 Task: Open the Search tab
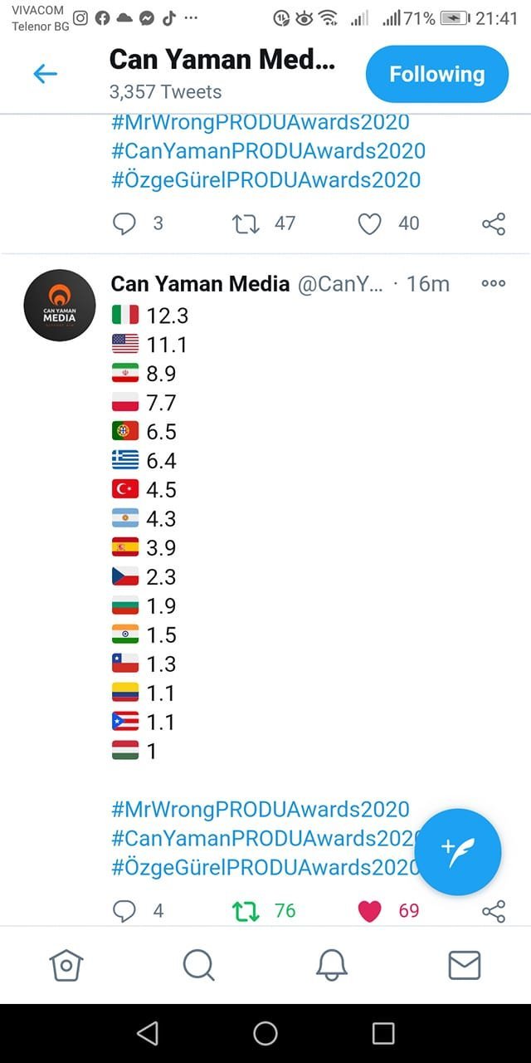(198, 965)
